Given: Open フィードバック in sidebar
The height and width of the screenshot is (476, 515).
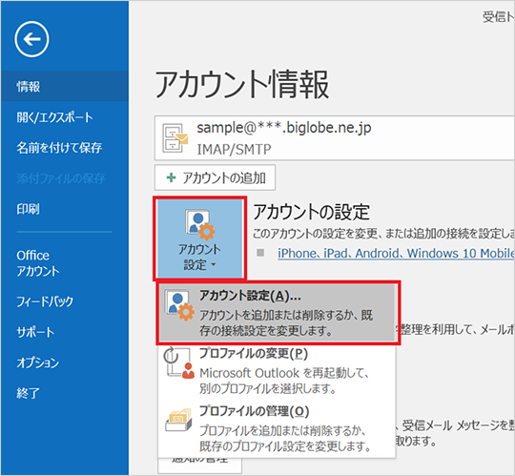Looking at the screenshot, I should tap(45, 300).
